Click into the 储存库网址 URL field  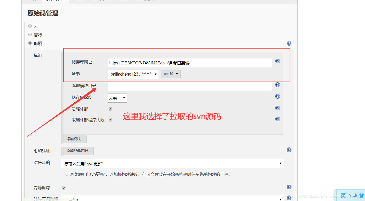pos(190,63)
